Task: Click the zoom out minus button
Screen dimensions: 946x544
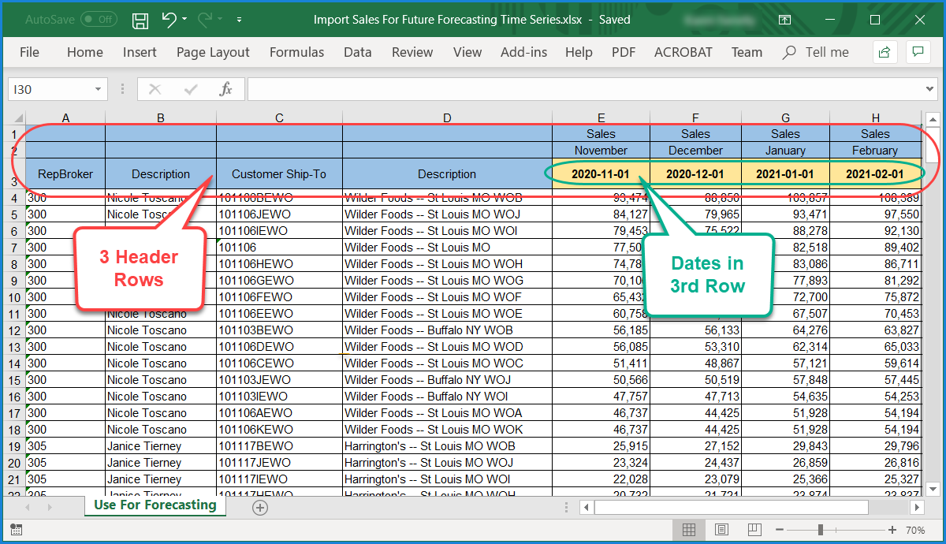Action: pos(780,530)
